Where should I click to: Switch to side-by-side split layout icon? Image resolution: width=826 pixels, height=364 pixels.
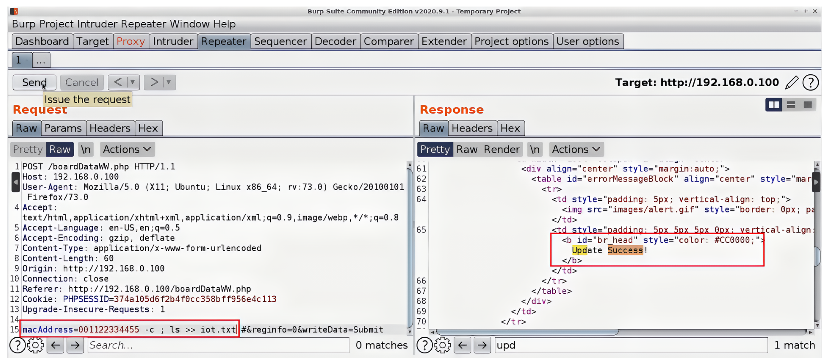773,105
